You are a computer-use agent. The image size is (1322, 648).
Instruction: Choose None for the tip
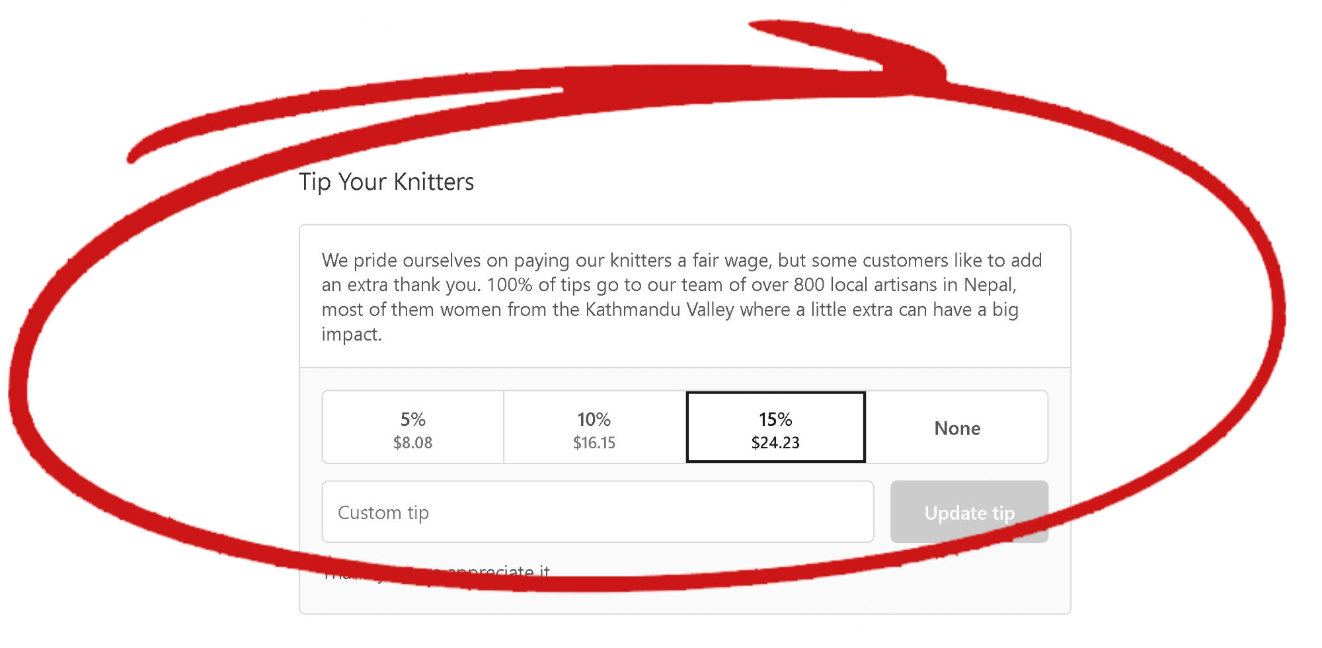point(957,427)
